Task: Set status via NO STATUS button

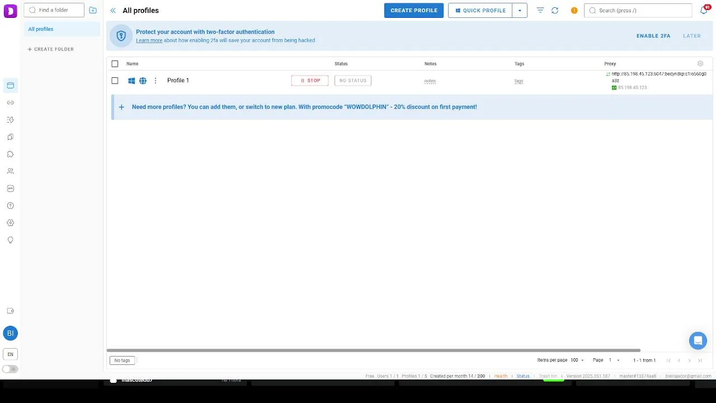Action: (x=353, y=81)
